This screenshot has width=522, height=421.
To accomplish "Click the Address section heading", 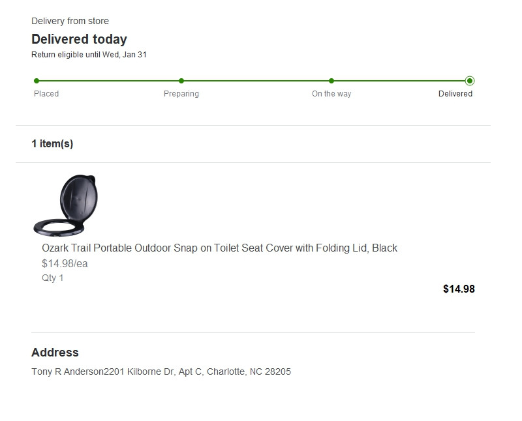I will click(x=55, y=353).
